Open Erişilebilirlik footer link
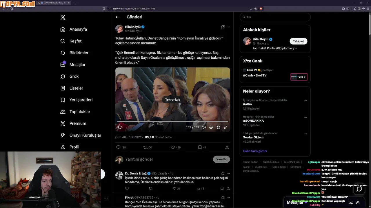This screenshot has height=208, width=371. click(x=261, y=167)
